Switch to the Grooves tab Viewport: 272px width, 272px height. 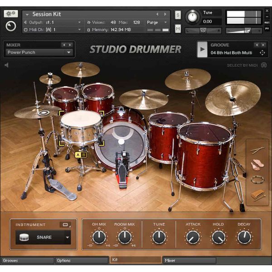pos(27,261)
